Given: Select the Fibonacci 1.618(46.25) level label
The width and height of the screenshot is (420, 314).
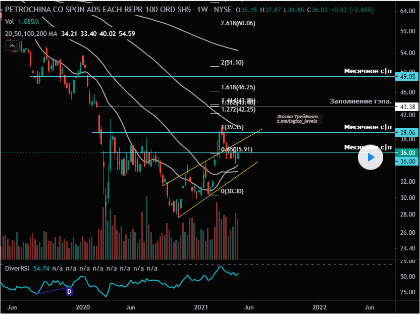Looking at the screenshot, I should [238, 87].
